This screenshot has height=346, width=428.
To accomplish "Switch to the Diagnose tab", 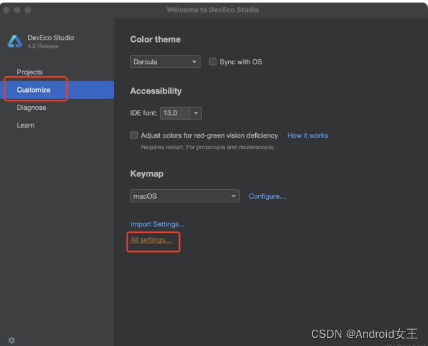I will click(x=32, y=107).
